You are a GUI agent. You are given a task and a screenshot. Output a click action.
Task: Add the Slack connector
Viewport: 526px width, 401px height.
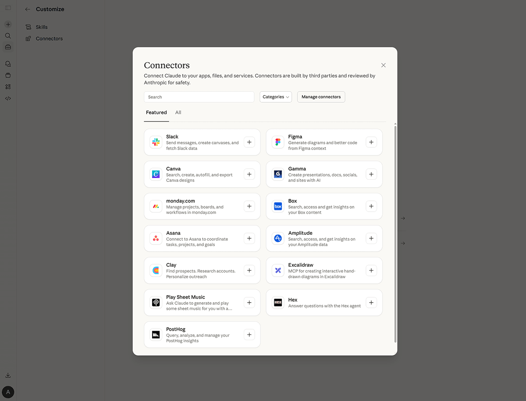[249, 142]
